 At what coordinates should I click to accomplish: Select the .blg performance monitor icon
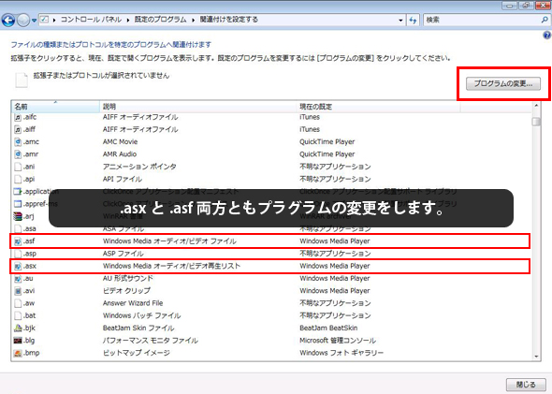18,340
